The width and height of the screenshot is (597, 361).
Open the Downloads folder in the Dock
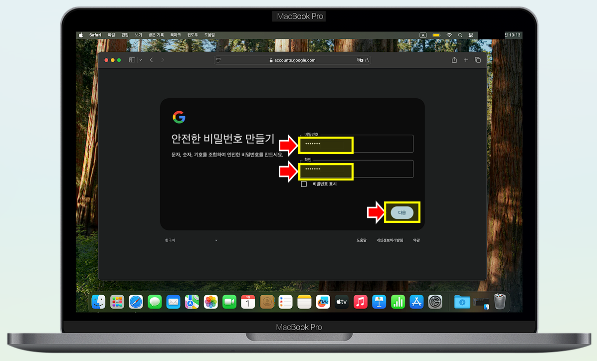[x=462, y=302]
